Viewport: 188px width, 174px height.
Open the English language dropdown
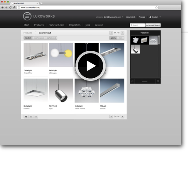[x=155, y=17]
